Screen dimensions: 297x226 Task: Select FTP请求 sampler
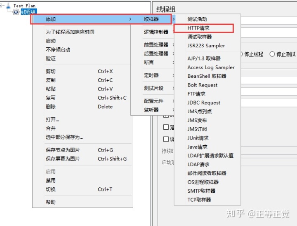[207, 94]
